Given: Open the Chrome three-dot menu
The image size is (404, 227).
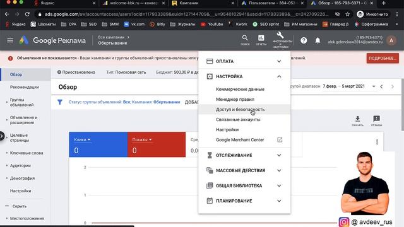Looking at the screenshot, I should 397,14.
